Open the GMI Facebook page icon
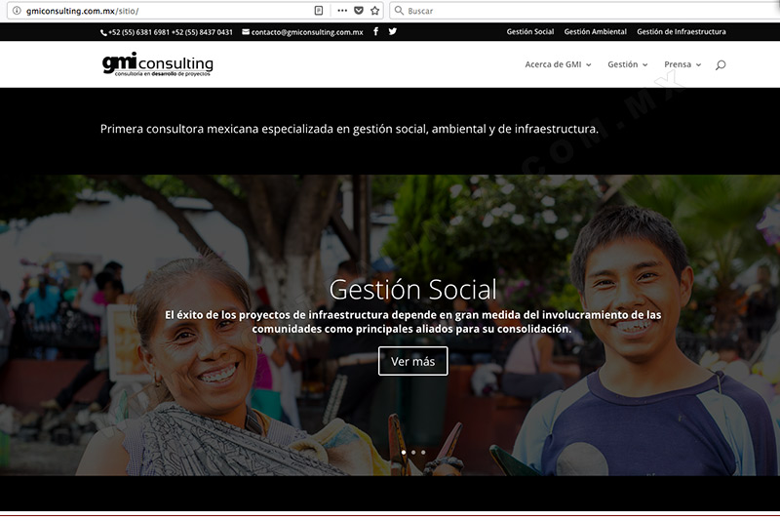This screenshot has width=780, height=521. 375,31
